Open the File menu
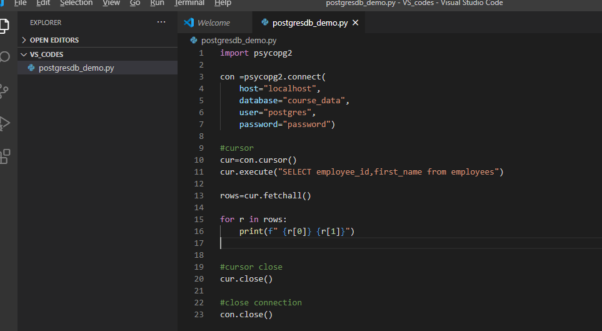 point(20,3)
